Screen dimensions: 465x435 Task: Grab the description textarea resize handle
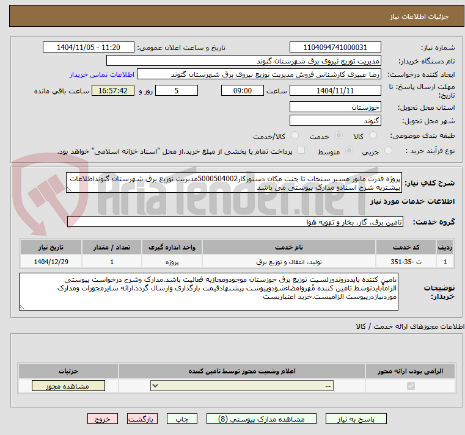click(x=69, y=190)
